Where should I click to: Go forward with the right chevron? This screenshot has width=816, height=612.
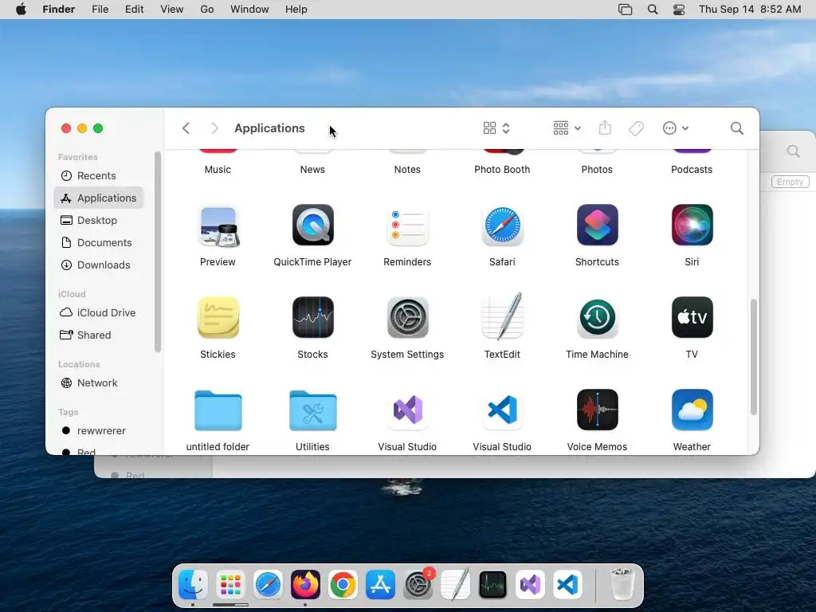click(x=214, y=128)
